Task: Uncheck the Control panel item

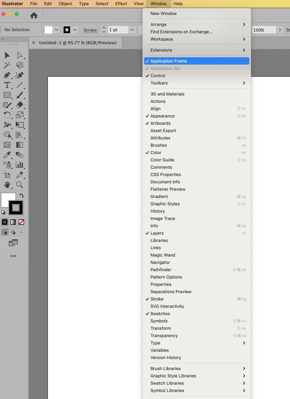Action: [197, 75]
